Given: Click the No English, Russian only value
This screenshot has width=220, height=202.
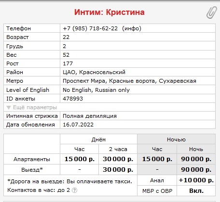Looking at the screenshot, I should click(96, 90).
